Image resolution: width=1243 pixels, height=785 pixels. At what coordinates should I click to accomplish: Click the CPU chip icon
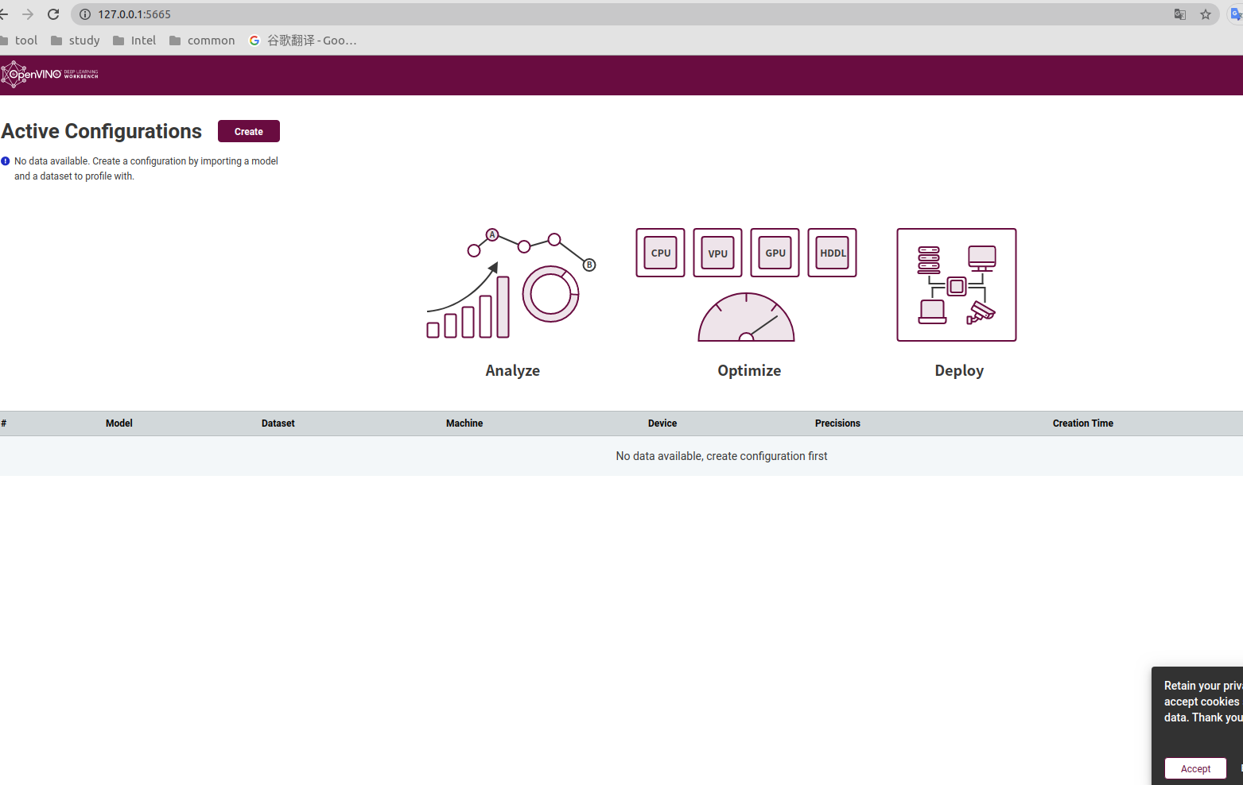click(660, 253)
